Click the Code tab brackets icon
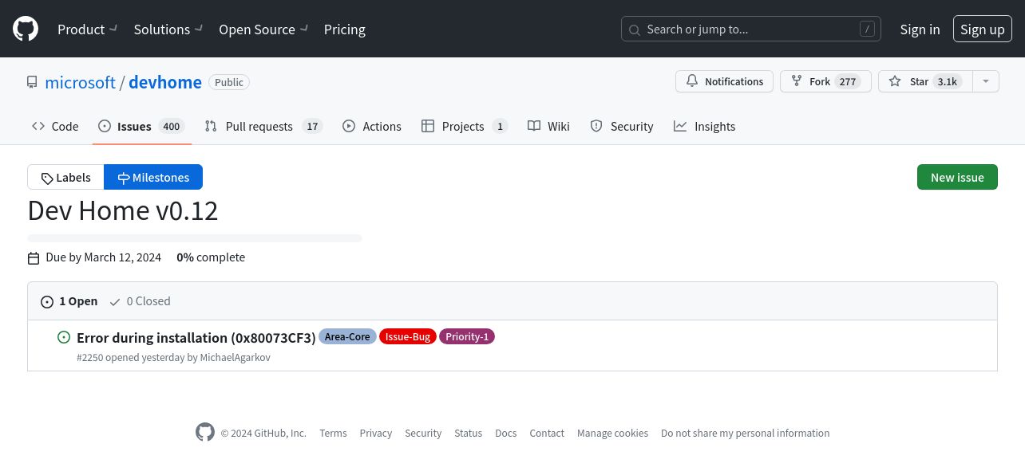The width and height of the screenshot is (1025, 475). pyautogui.click(x=38, y=126)
